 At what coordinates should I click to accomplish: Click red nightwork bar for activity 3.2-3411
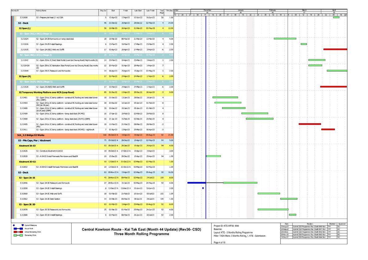[328, 130]
